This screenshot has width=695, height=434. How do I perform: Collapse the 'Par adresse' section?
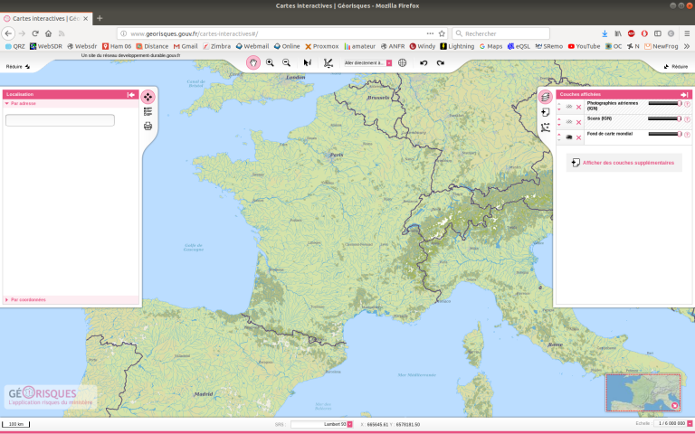click(25, 104)
